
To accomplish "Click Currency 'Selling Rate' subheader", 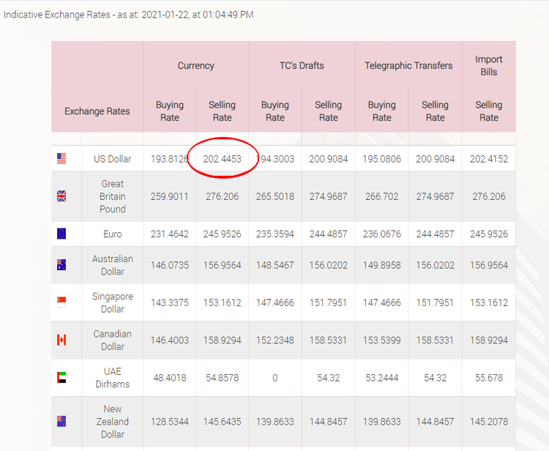I will tap(222, 111).
